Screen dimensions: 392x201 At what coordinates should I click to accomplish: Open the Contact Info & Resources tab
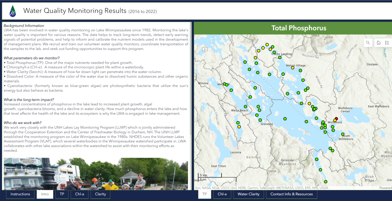(291, 194)
